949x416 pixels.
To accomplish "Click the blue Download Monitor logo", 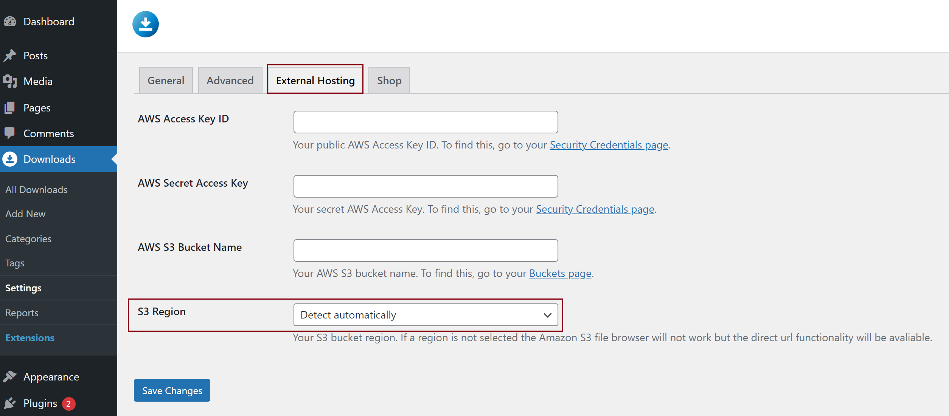I will [146, 24].
